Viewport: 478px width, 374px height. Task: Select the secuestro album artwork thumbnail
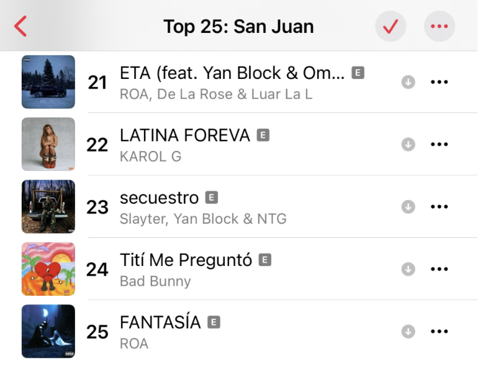click(48, 206)
